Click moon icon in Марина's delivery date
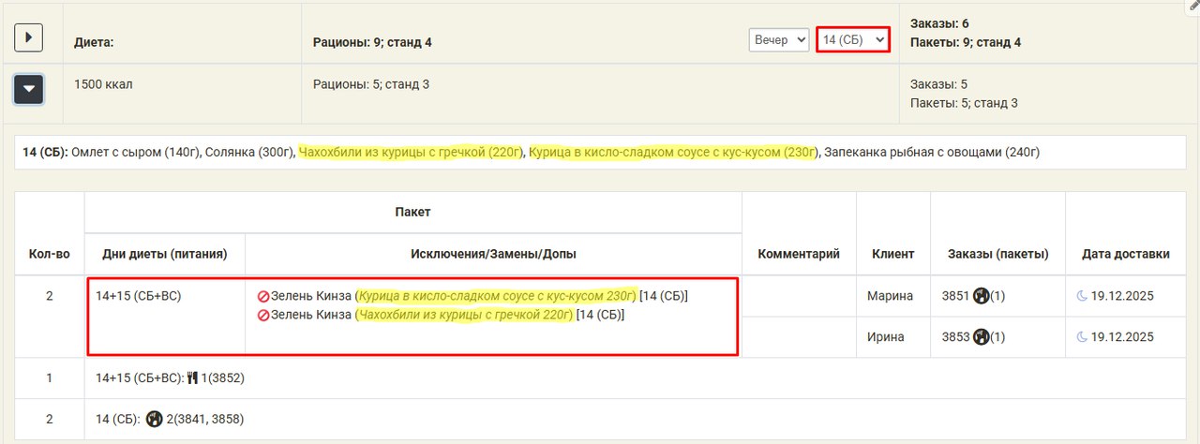The image size is (1200, 444). point(1082,296)
